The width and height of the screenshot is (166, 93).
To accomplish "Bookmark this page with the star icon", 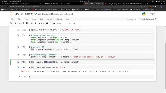I will click(x=147, y=7).
